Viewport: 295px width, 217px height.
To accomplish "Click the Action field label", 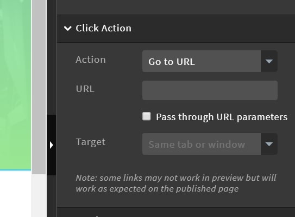I will [91, 60].
